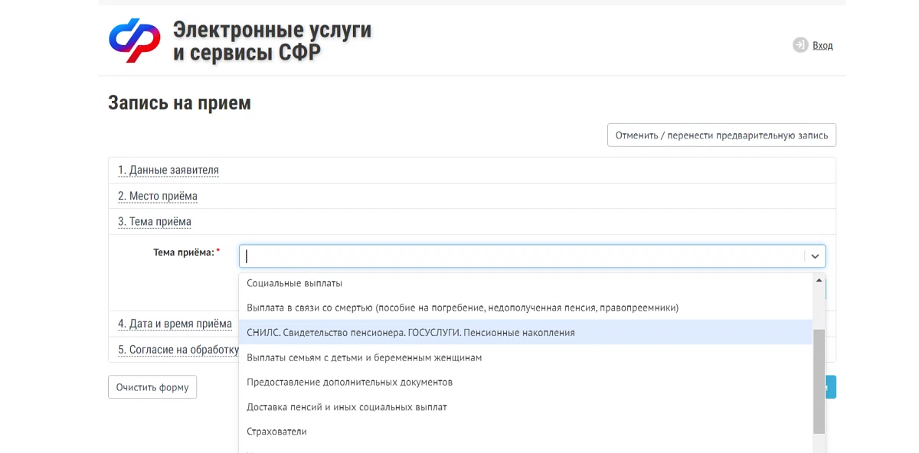Click the login arrow icon near Вход
This screenshot has height=453, width=919.
[x=799, y=45]
